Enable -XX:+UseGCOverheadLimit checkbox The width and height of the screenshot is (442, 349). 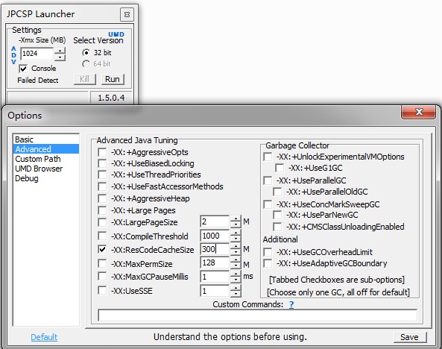[x=268, y=252]
